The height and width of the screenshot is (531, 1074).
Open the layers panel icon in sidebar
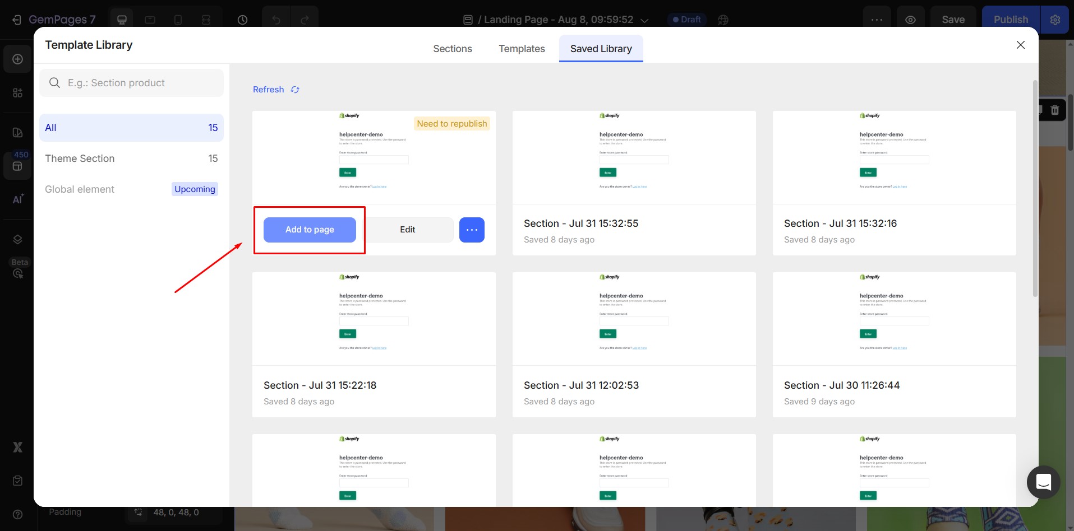[x=18, y=239]
